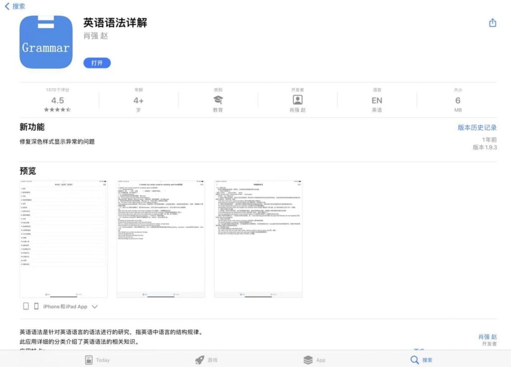
Task: Open the share sheet icon
Action: (x=493, y=23)
